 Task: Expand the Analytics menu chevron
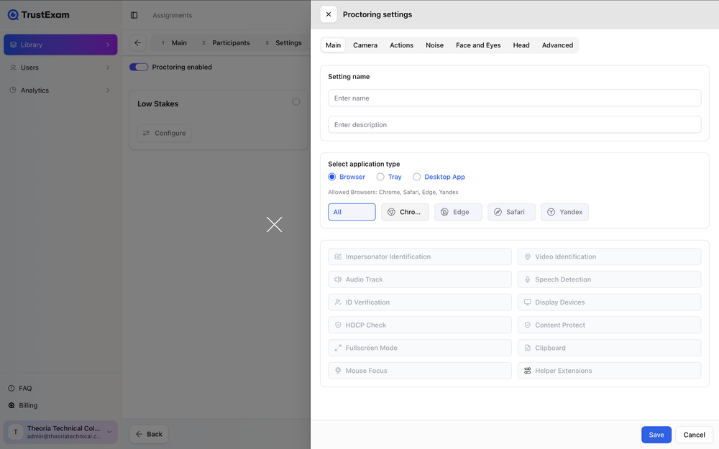(108, 91)
